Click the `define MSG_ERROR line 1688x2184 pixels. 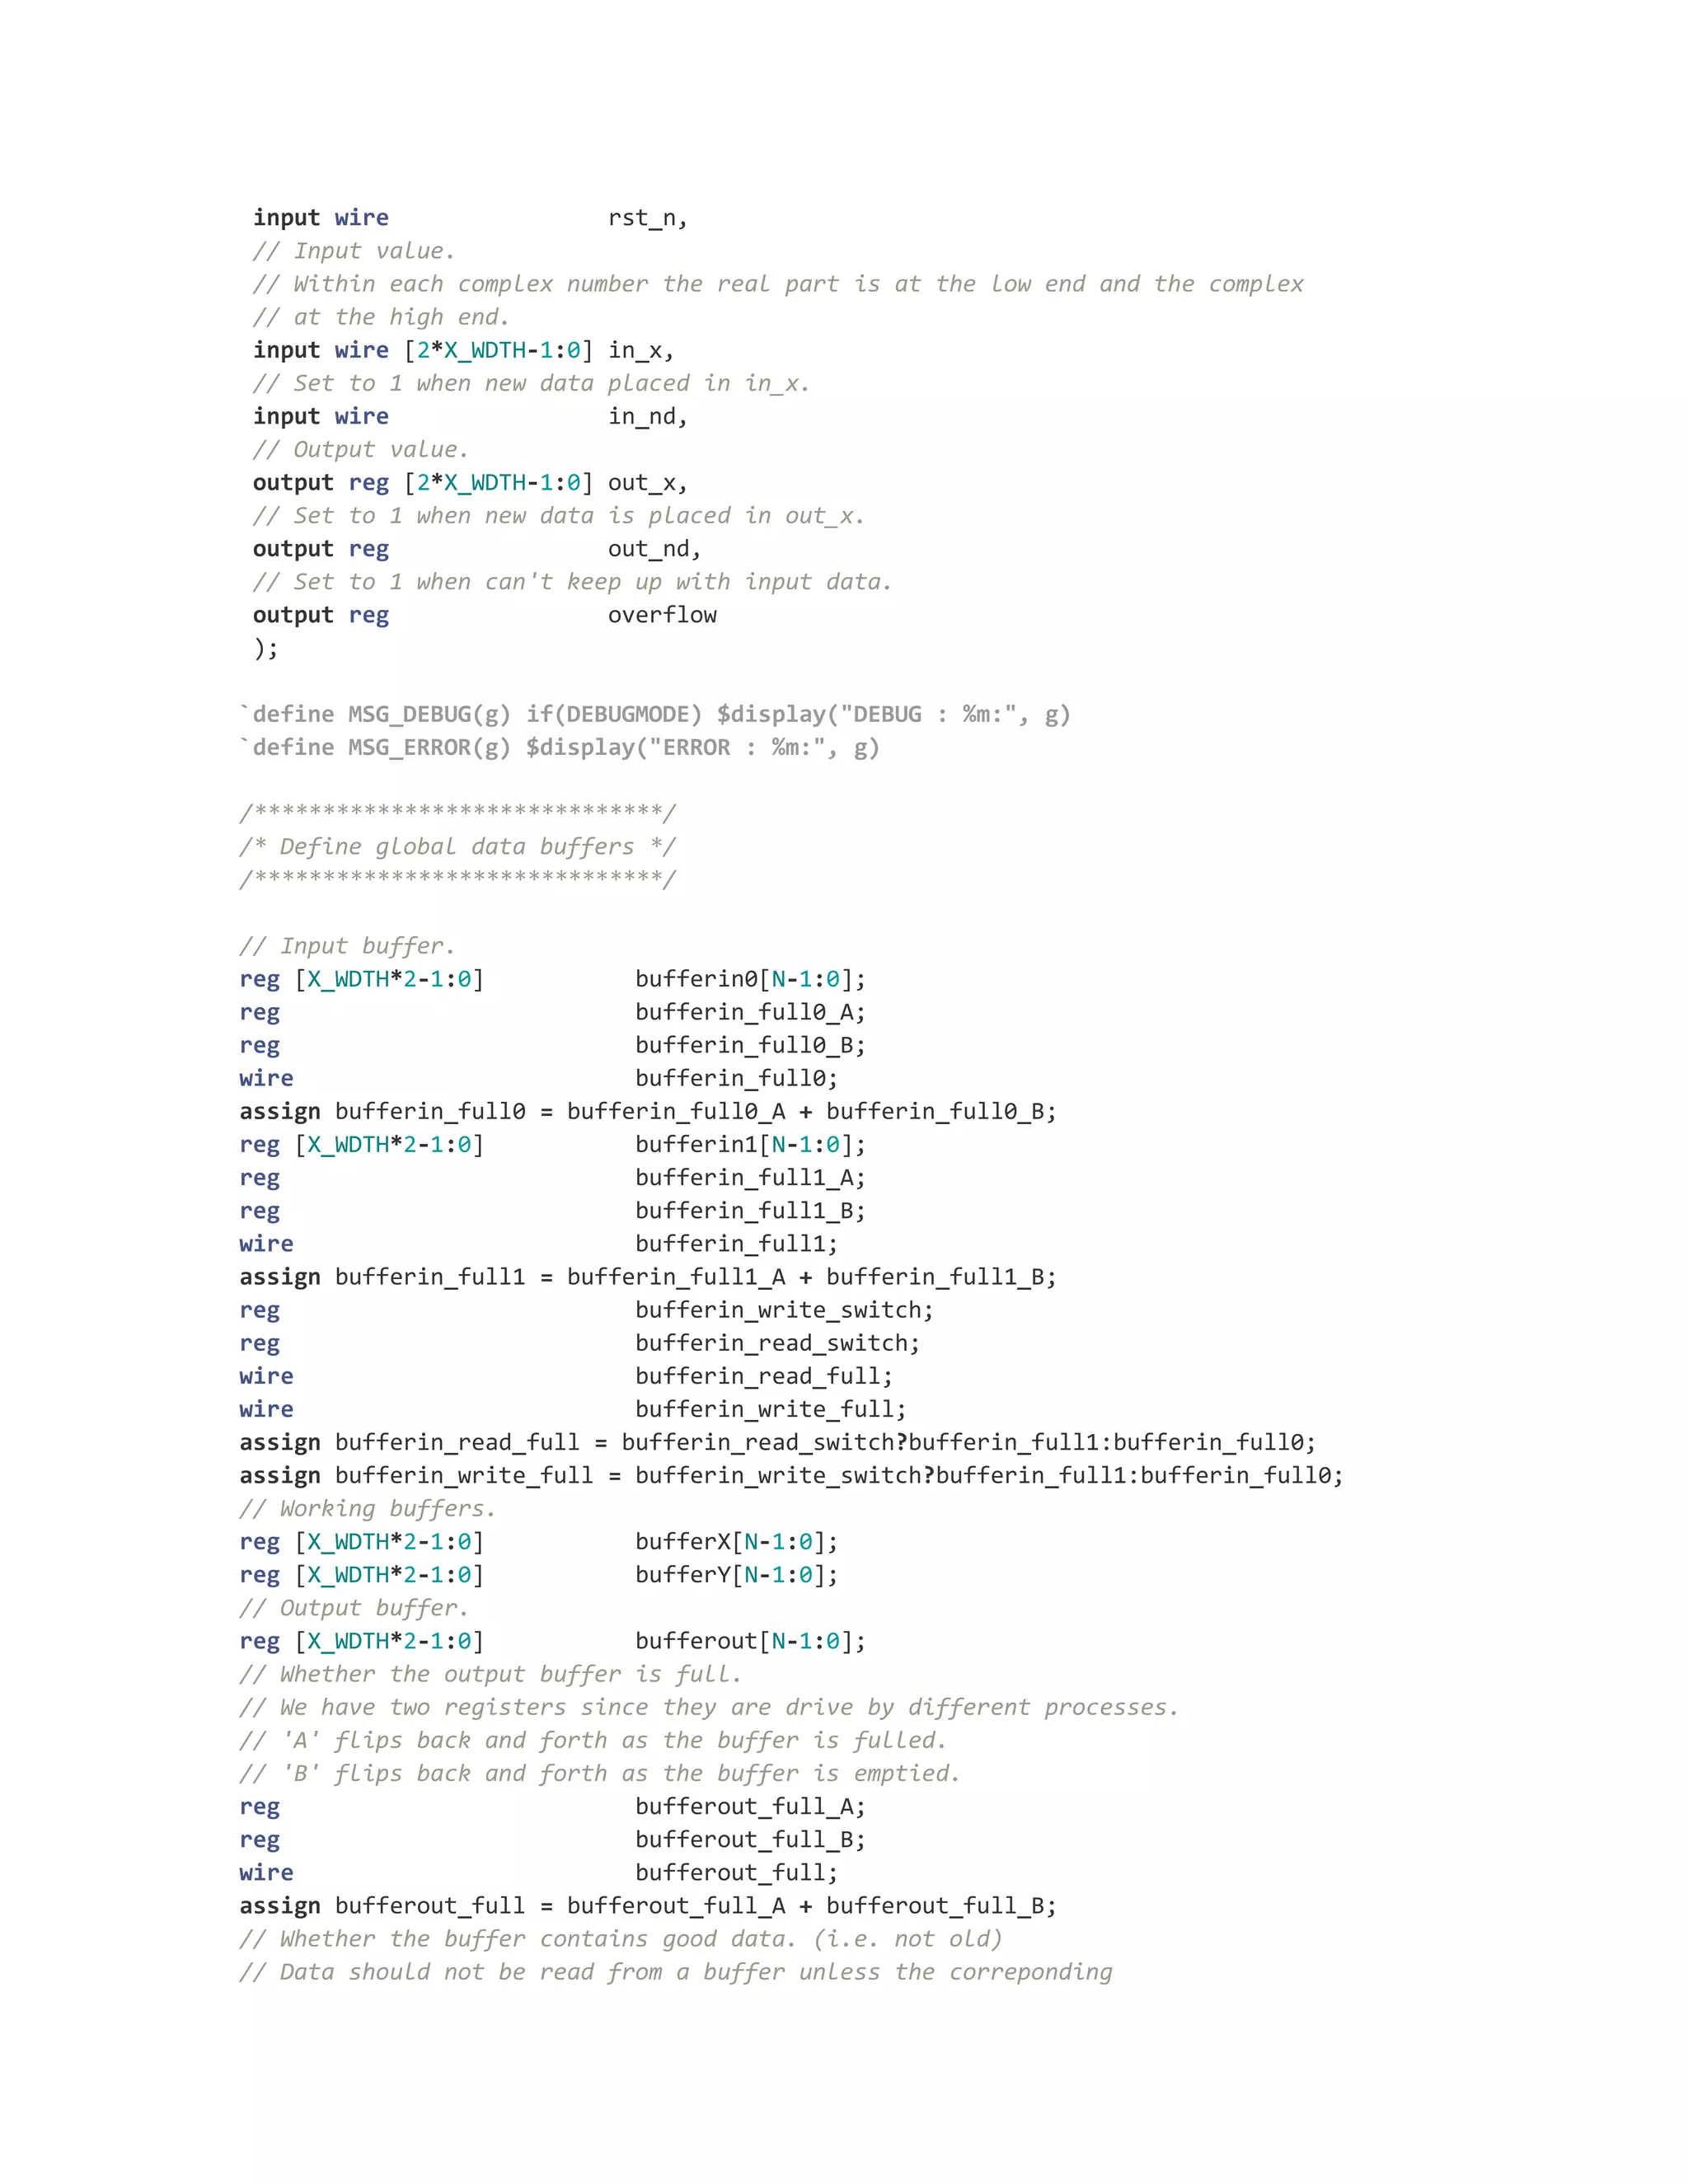coord(559,747)
